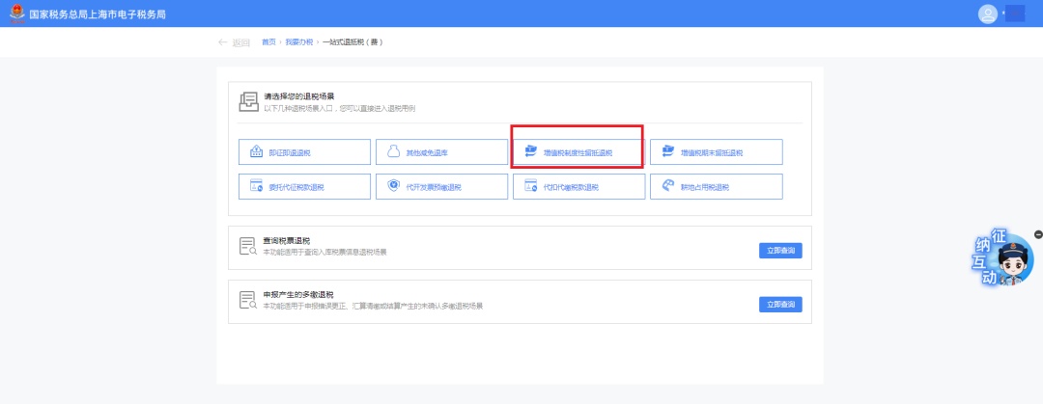
Task: Click the tax bureau emblem logo
Action: [15, 13]
